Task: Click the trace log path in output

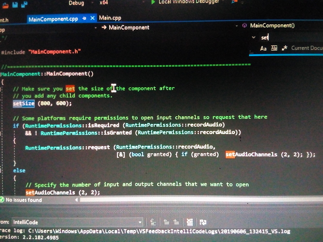Action: [159, 231]
